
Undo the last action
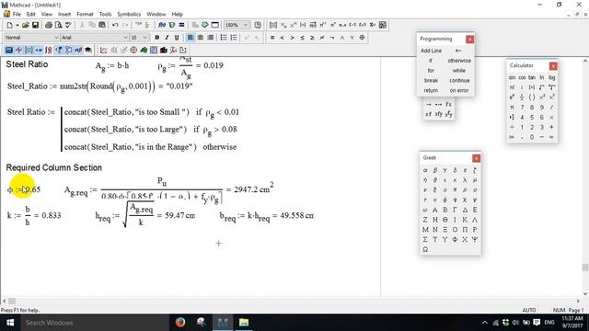tap(115, 25)
